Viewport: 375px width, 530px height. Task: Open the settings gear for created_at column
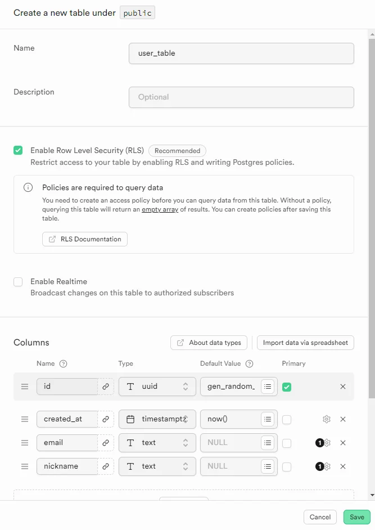click(327, 419)
